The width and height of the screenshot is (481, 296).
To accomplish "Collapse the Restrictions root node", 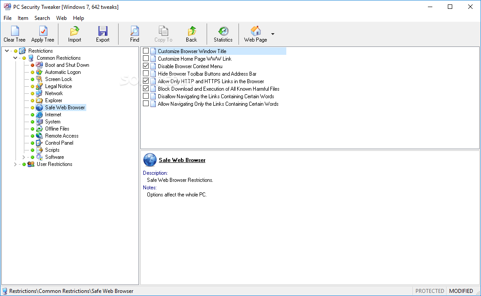I will point(7,50).
